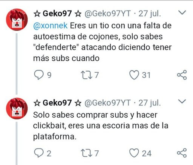Share the first Geko97 tweet
Screen dimensions: 193x165
tap(182, 75)
